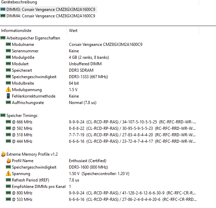Image resolution: width=216 pixels, height=208 pixels.
Task: Click the icon beside @ 800 MHz
Action: click(x=8, y=193)
